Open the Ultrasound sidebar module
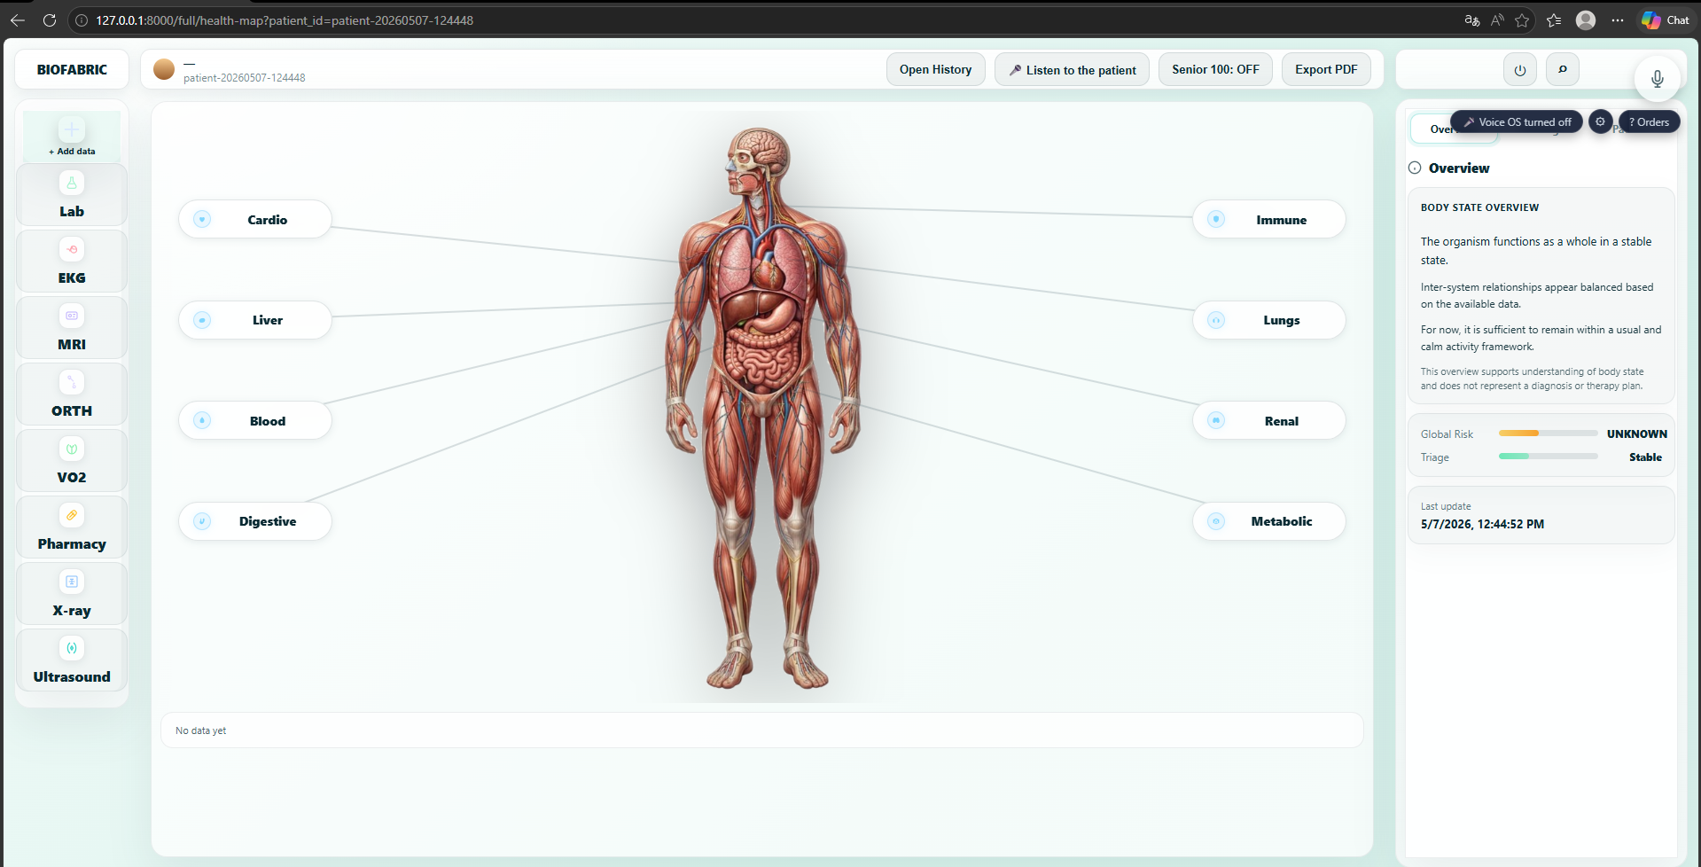This screenshot has height=867, width=1701. [72, 660]
